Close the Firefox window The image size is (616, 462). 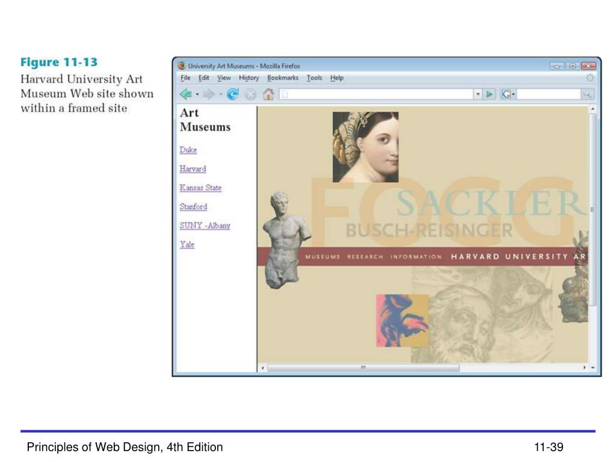588,66
